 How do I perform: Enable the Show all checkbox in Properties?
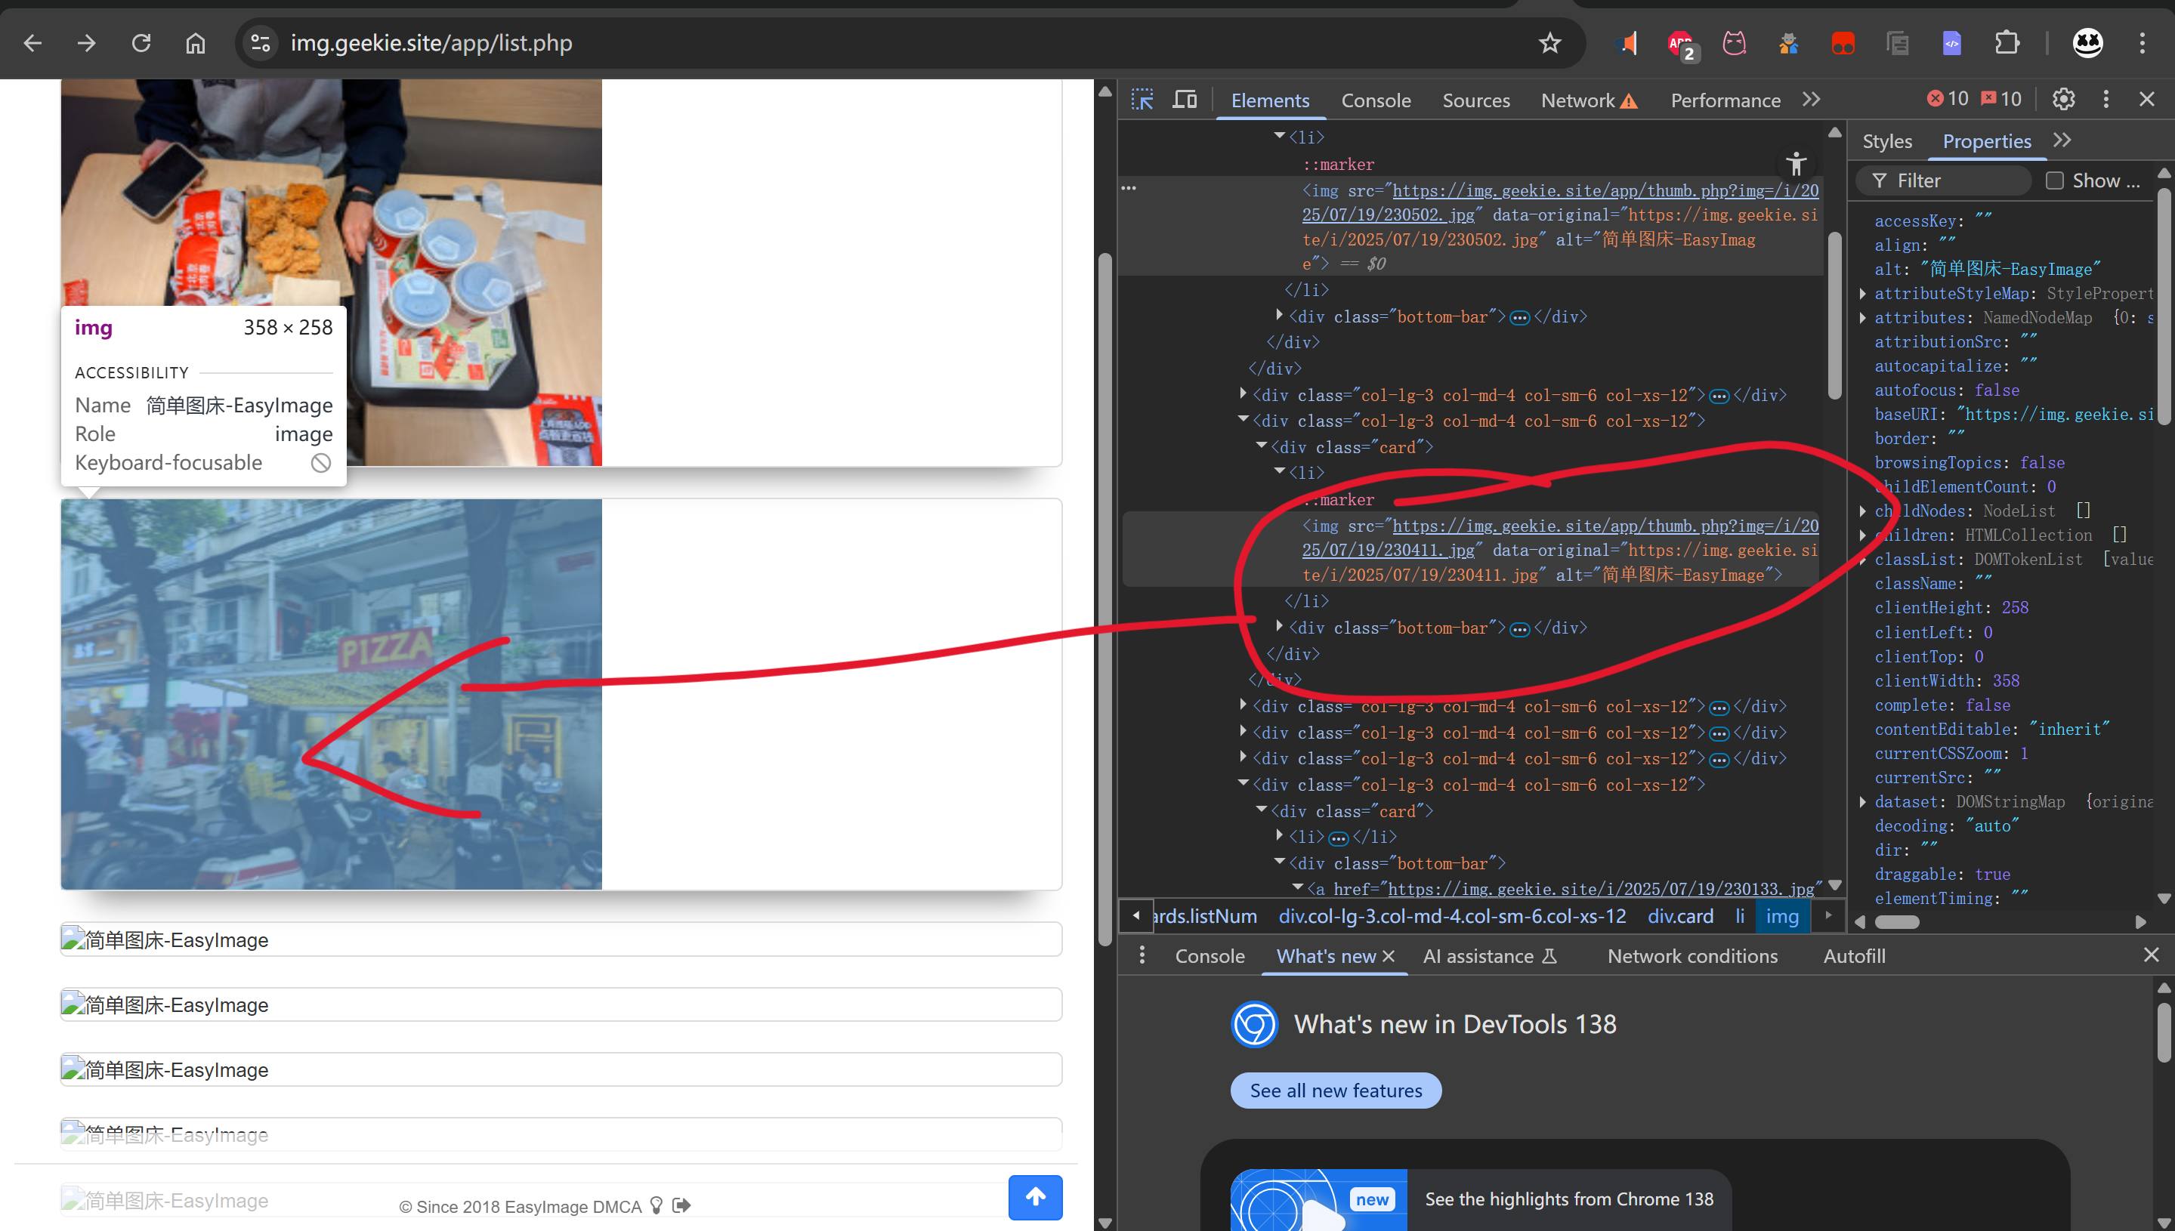click(2055, 181)
